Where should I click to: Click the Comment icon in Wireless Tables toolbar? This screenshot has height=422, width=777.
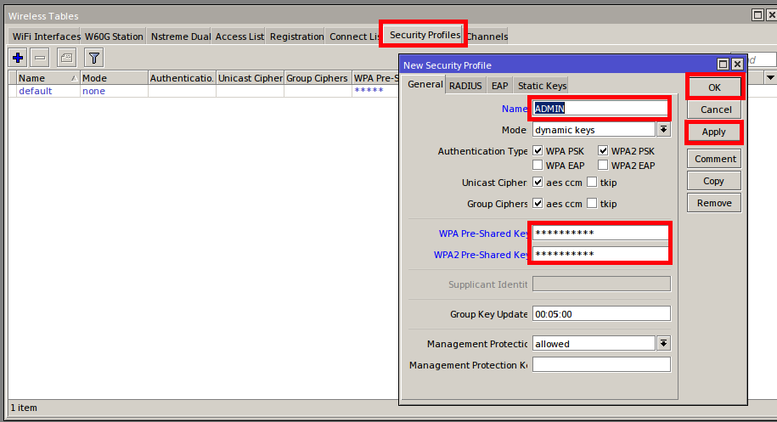[66, 58]
